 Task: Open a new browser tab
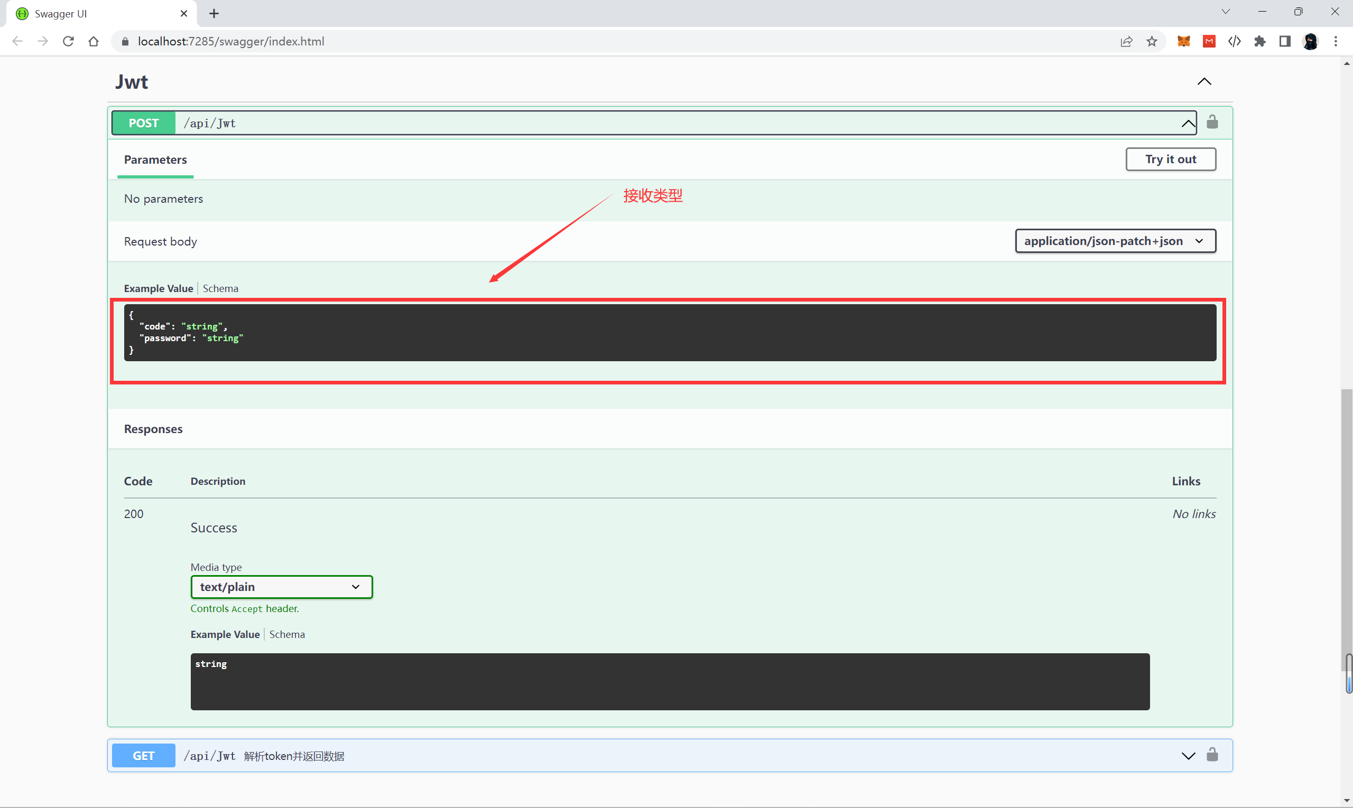(214, 14)
